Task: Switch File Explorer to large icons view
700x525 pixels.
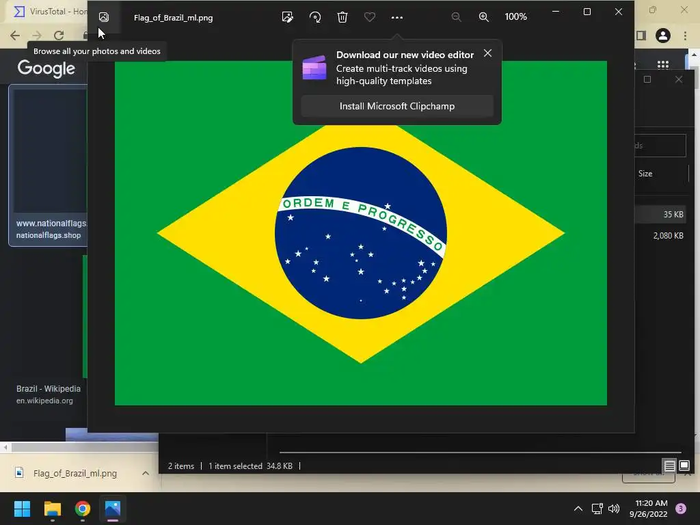Action: pos(684,466)
